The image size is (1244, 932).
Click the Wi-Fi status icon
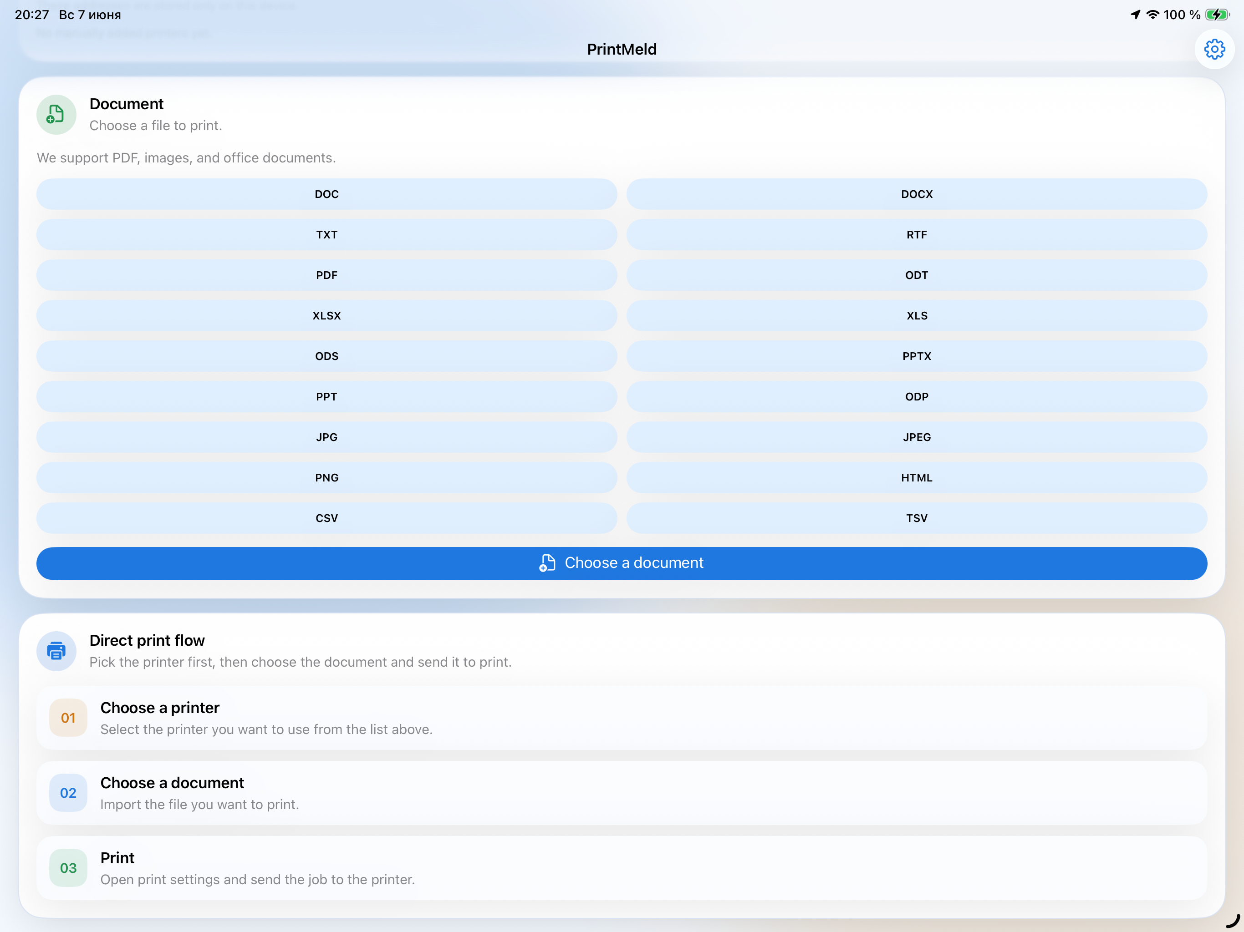1153,15
